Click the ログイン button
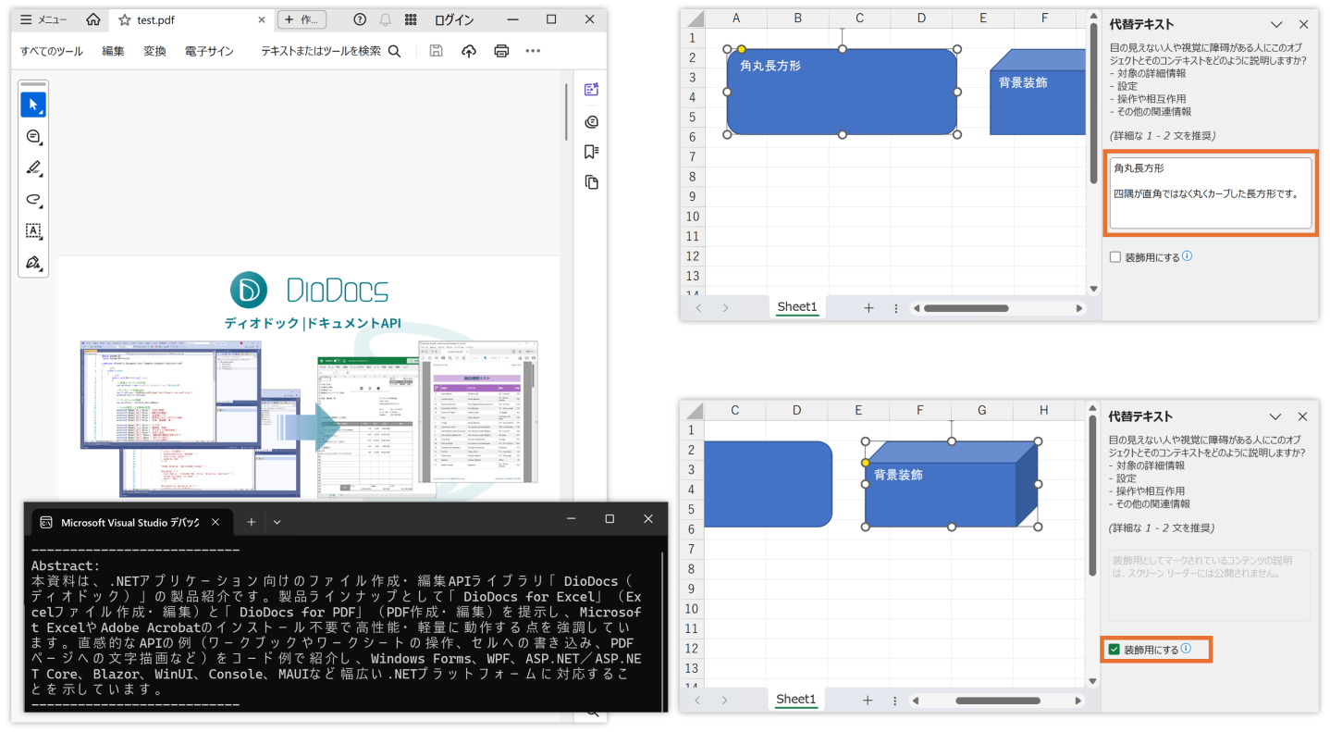1330x732 pixels. [454, 19]
